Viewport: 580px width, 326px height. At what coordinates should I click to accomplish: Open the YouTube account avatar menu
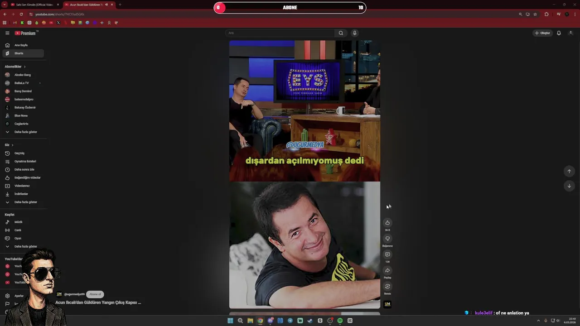[x=570, y=33]
